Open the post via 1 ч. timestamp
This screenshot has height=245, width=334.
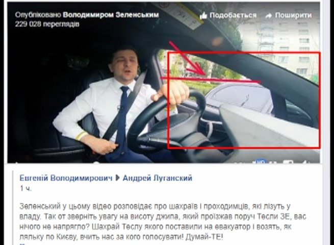coord(25,188)
